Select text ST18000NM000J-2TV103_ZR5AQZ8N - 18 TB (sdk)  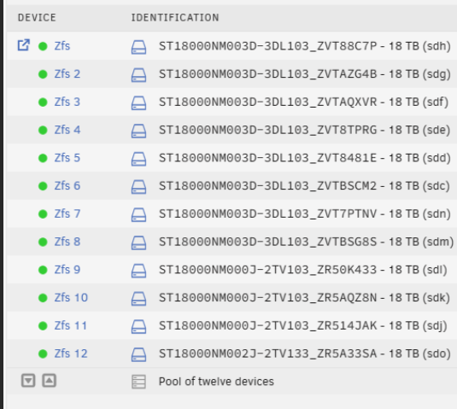(x=305, y=298)
